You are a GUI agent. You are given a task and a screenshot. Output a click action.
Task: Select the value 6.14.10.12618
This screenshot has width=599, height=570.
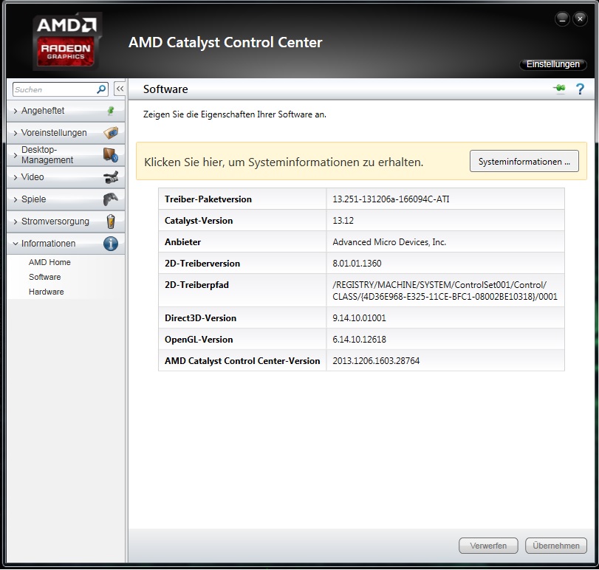pos(359,340)
